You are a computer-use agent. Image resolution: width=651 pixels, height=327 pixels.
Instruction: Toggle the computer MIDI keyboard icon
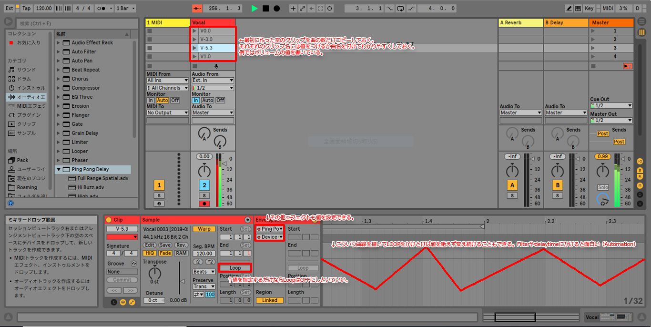578,9
